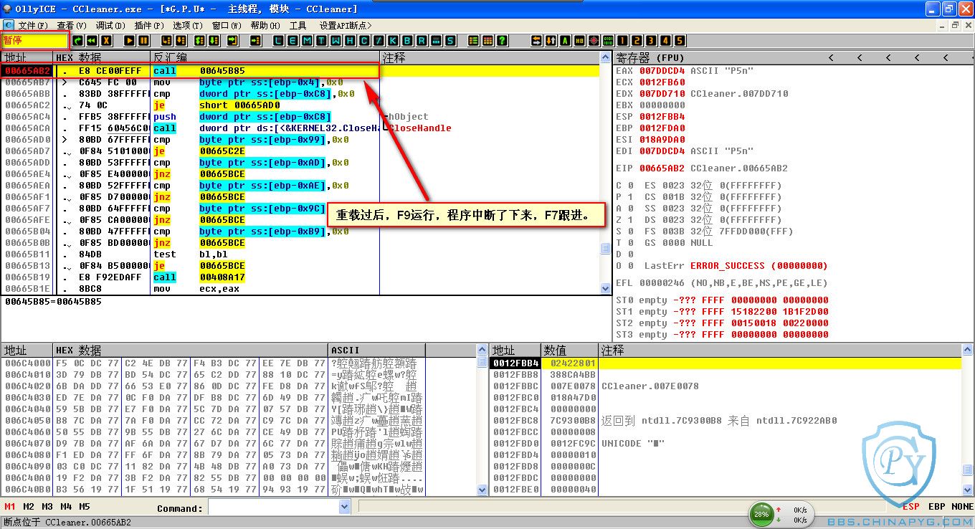Viewport: 975px width, 529px height.
Task: Click the green A toolbar icon
Action: pos(565,41)
